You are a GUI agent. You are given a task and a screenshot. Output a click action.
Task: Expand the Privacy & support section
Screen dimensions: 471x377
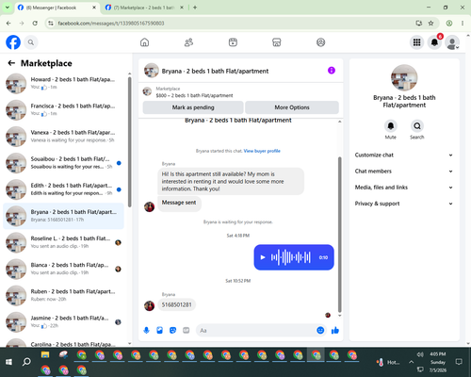[404, 204]
